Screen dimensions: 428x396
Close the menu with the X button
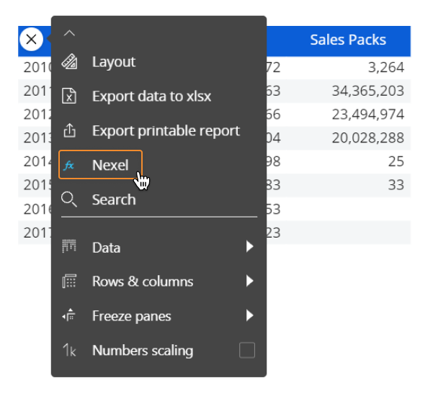32,40
